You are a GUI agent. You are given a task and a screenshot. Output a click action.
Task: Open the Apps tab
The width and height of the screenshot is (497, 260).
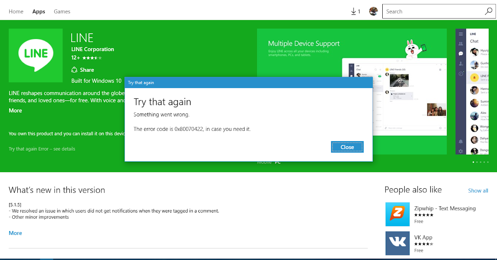tap(39, 11)
